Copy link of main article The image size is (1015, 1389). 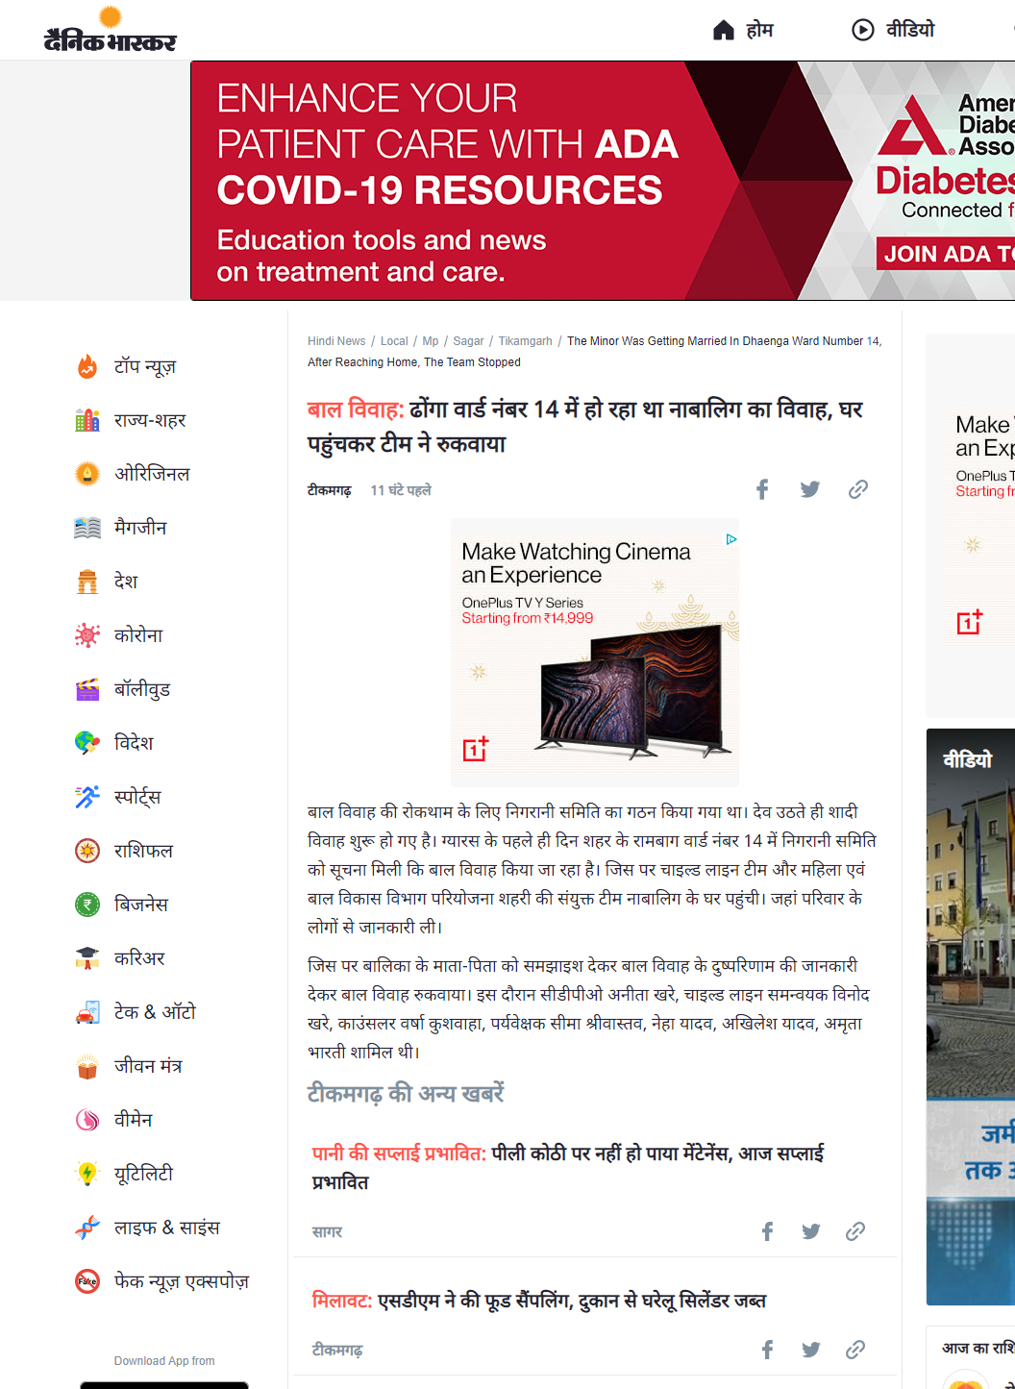pyautogui.click(x=858, y=489)
